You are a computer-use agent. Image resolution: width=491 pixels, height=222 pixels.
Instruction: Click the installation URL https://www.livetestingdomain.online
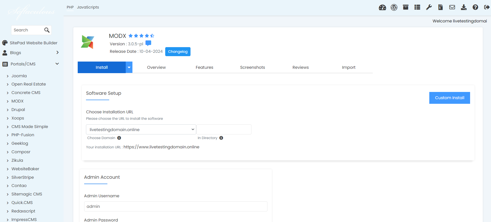pos(161,147)
